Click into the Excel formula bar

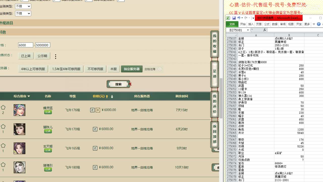click(295, 30)
